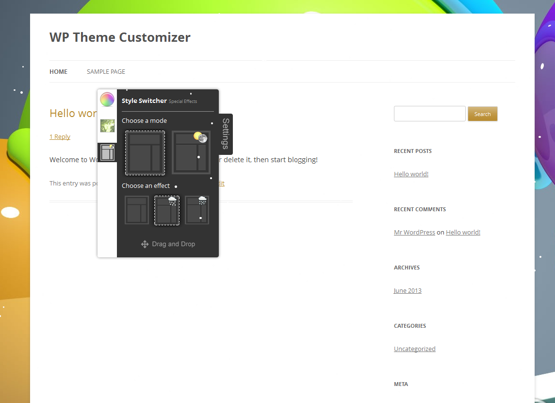
Task: Click the RECENT POSTS widget heading
Action: click(413, 151)
